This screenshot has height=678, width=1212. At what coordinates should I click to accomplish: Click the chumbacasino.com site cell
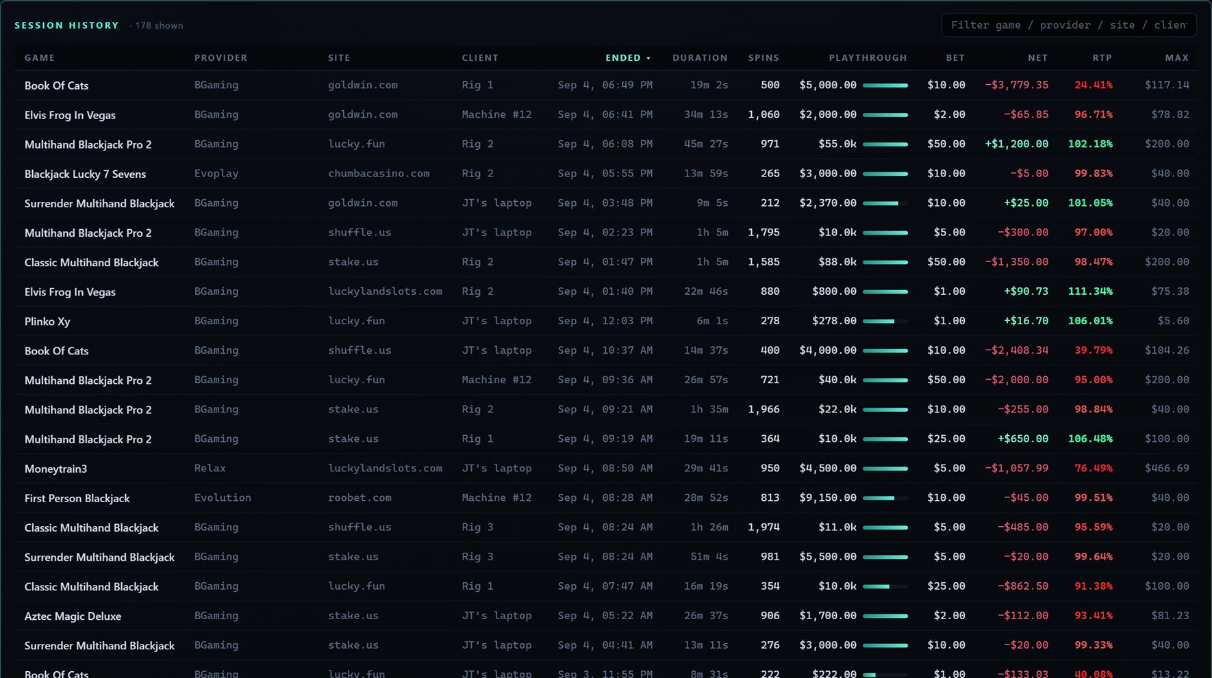[379, 174]
